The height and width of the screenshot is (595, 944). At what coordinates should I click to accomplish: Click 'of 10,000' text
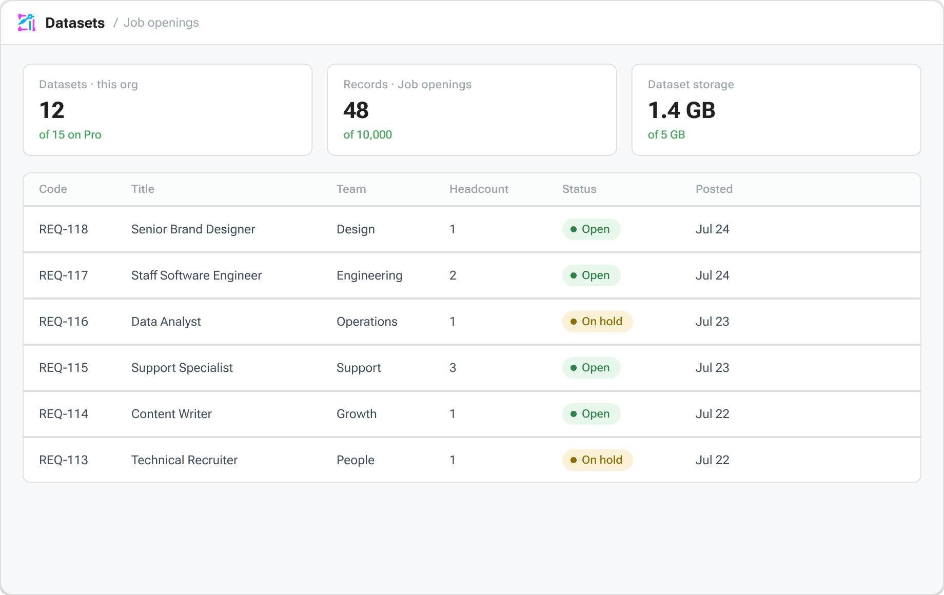click(x=367, y=134)
